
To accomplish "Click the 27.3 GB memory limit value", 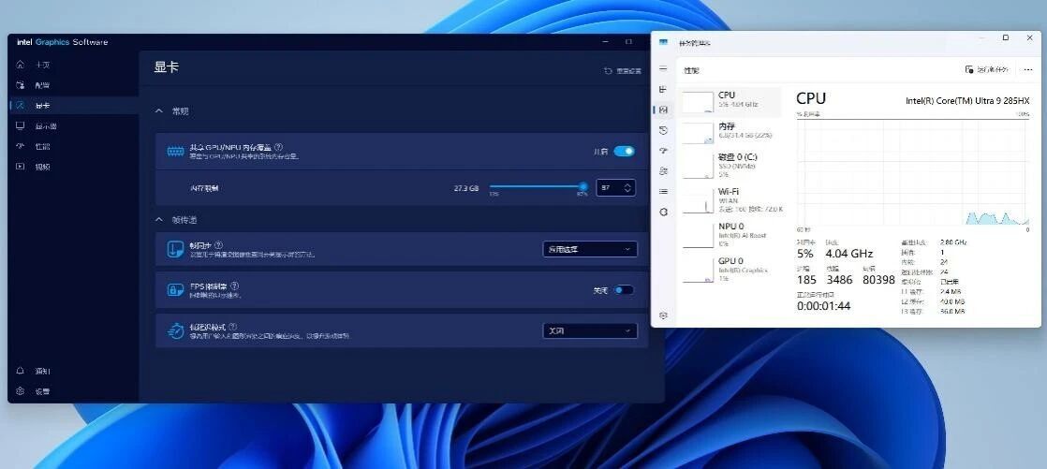I will (x=466, y=188).
